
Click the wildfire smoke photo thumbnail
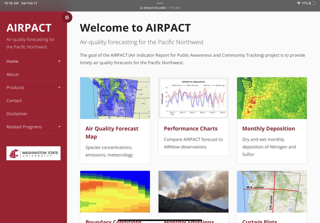click(x=193, y=192)
